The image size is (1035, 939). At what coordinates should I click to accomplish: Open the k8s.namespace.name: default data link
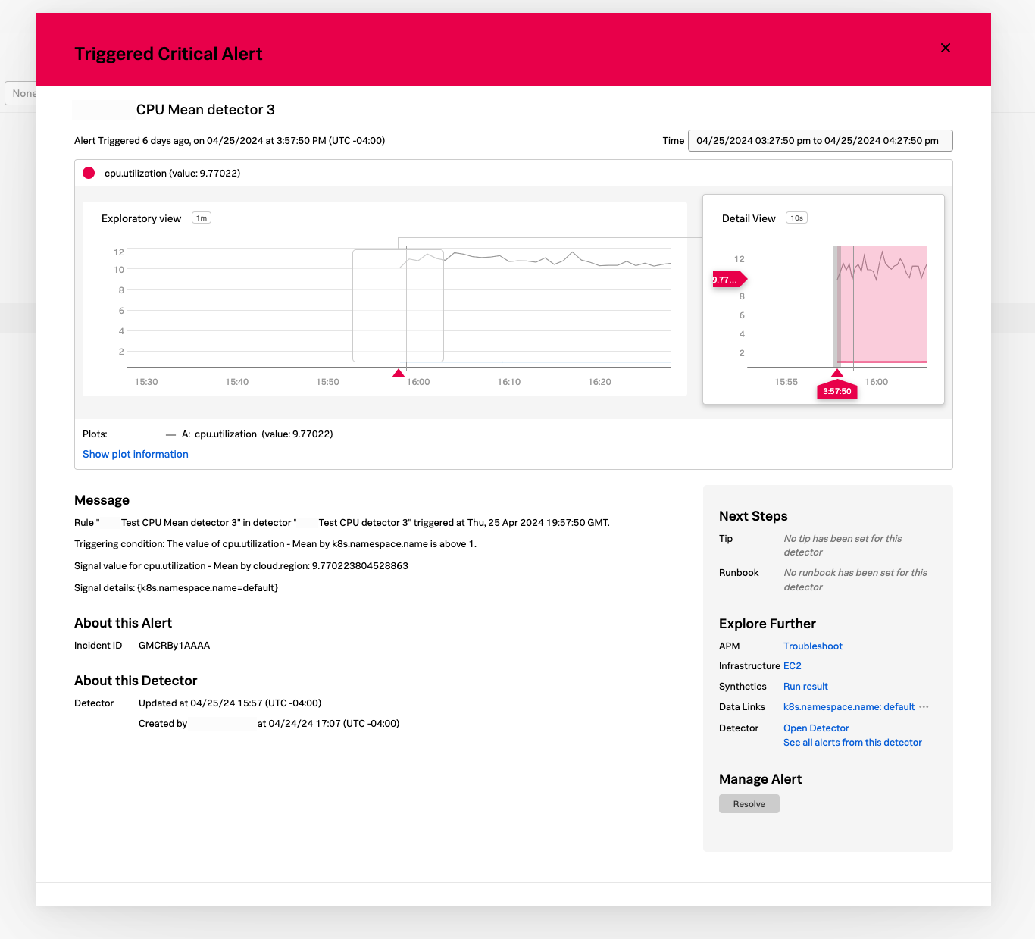point(849,707)
